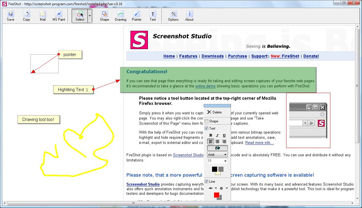This screenshot has height=208, width=362.
Task: Align annotation text right
Action: [x=224, y=141]
